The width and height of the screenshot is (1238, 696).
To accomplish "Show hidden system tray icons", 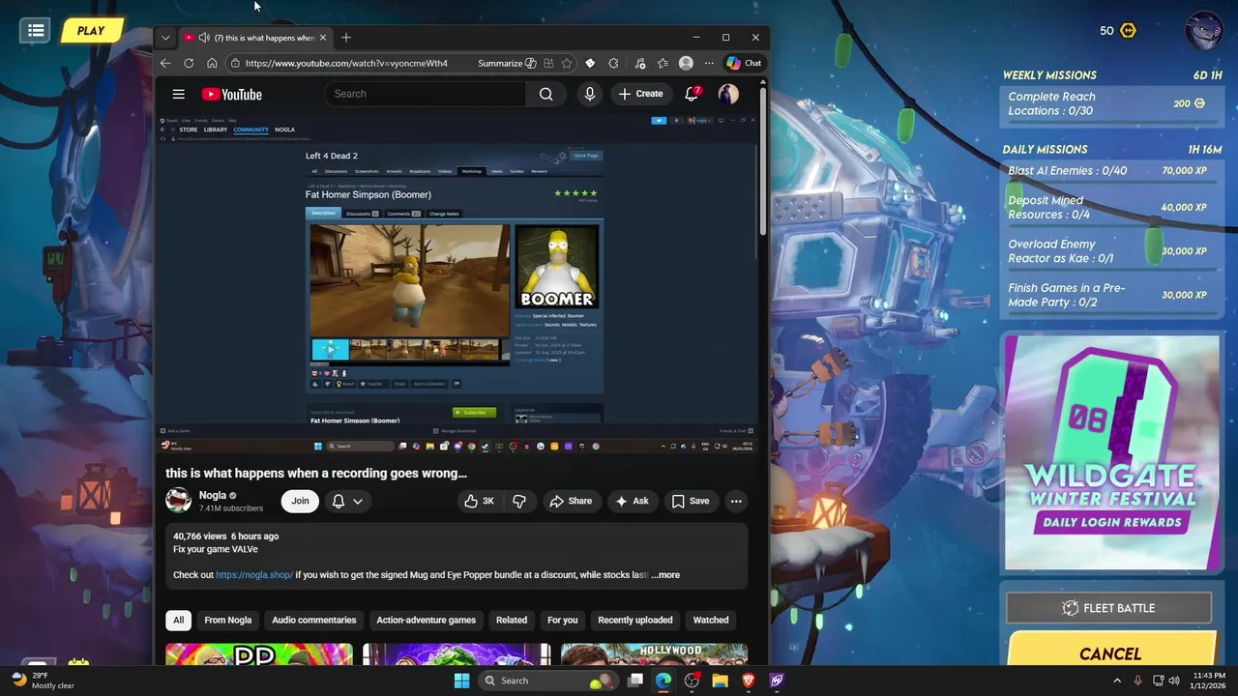I will point(1117,681).
